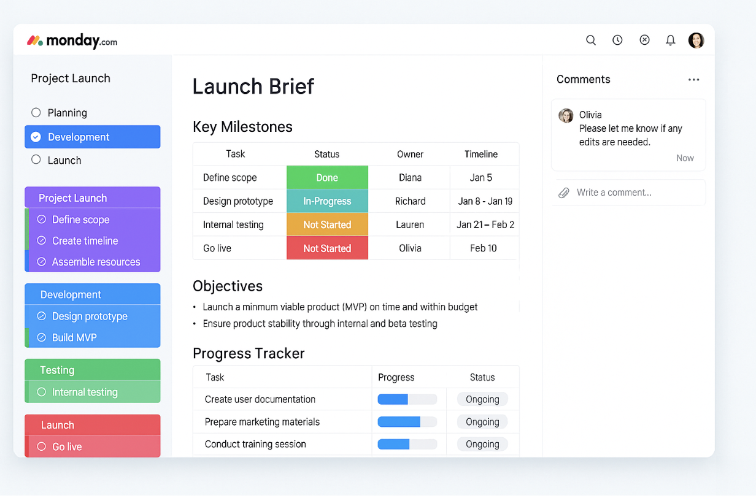This screenshot has width=756, height=498.
Task: Click the Project Launch sidebar title
Action: [71, 79]
